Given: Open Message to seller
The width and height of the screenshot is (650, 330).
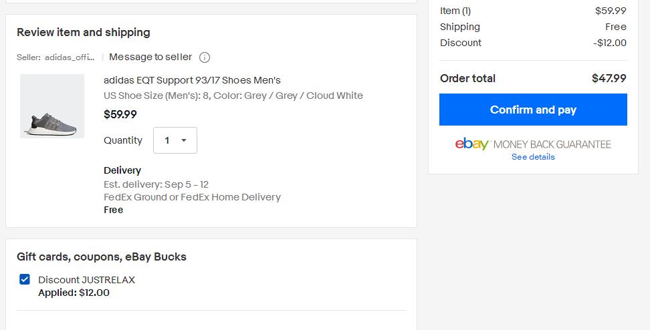Looking at the screenshot, I should [x=150, y=57].
